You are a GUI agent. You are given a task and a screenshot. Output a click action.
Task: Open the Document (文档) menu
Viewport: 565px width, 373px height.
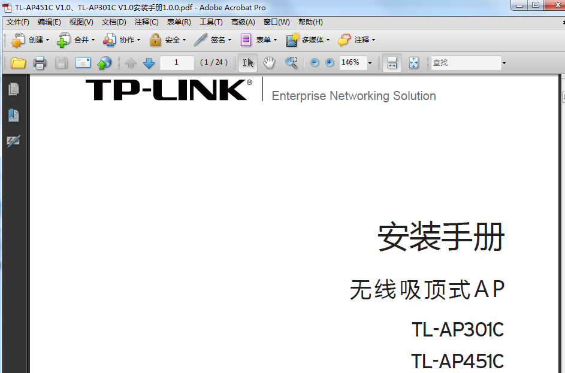(x=114, y=22)
